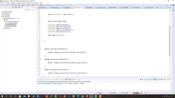The image size is (175, 98).
Task: Click the Open Type toolbar icon
Action: click(32, 5)
